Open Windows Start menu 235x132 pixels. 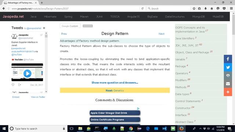(4, 129)
